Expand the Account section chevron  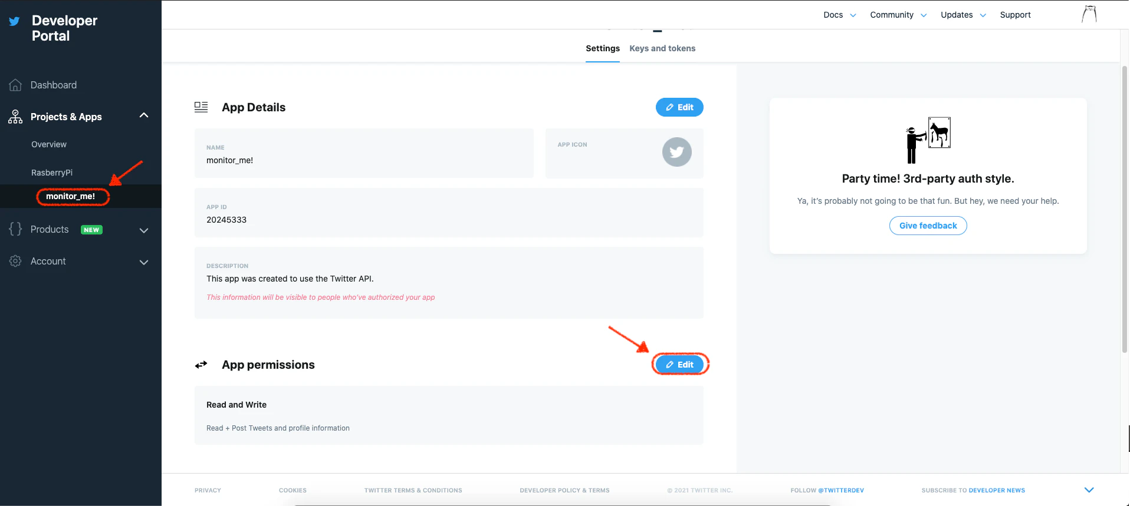(x=144, y=262)
